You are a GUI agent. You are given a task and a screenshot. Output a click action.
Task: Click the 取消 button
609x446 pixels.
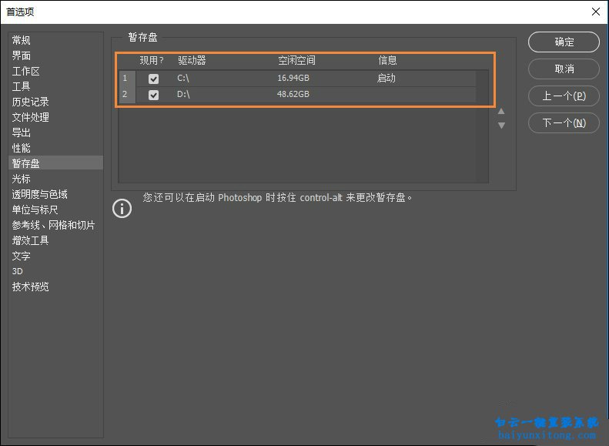tap(564, 69)
